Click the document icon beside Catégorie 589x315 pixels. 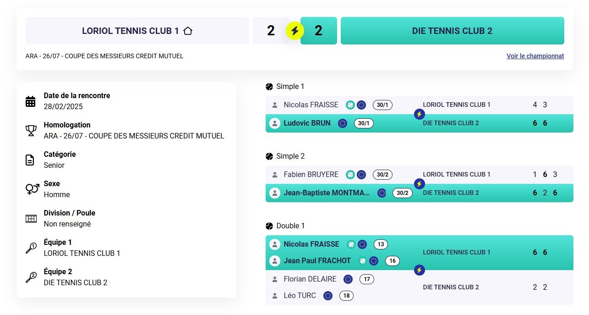coord(30,160)
